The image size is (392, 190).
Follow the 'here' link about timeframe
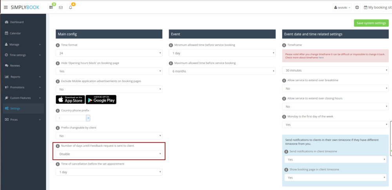click(321, 57)
